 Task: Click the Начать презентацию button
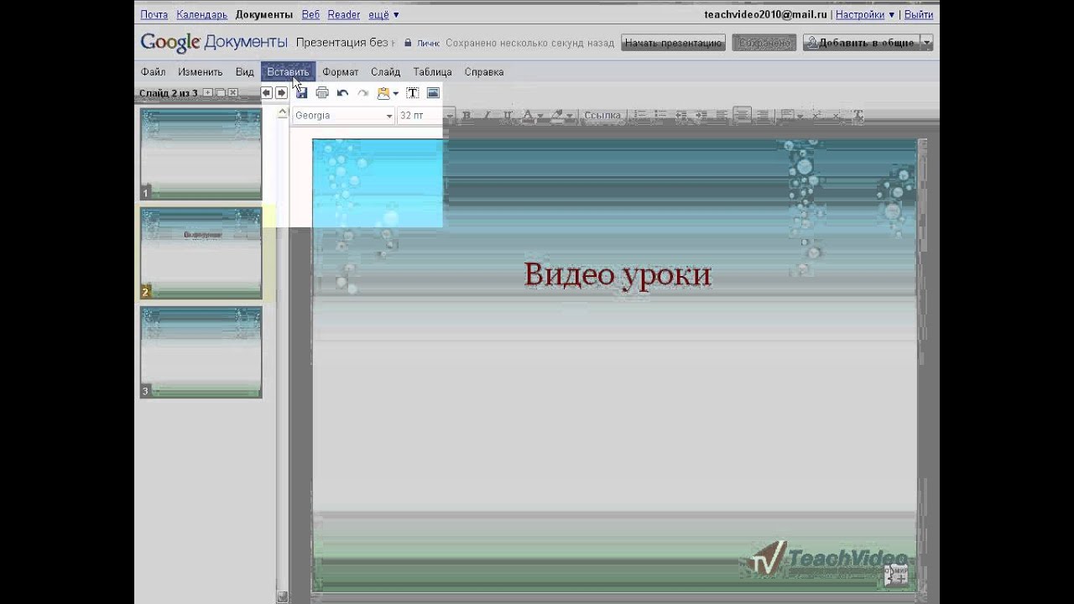click(673, 43)
